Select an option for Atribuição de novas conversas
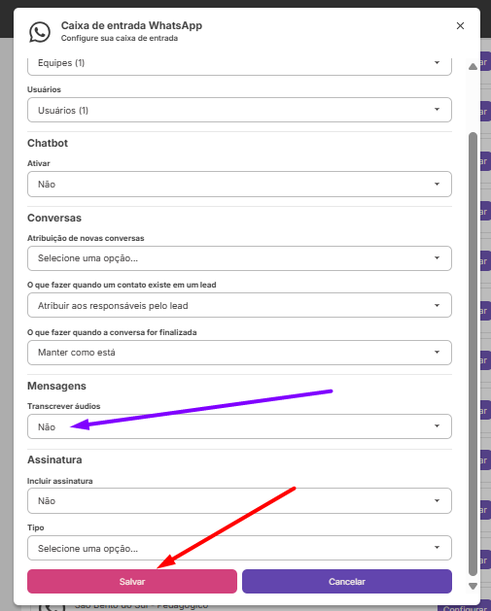491x611 pixels. [239, 258]
